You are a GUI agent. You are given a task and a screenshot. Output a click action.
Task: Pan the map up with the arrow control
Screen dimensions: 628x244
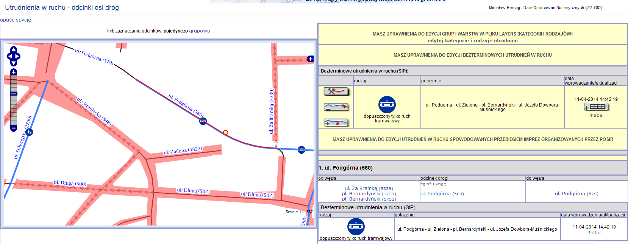click(x=14, y=49)
